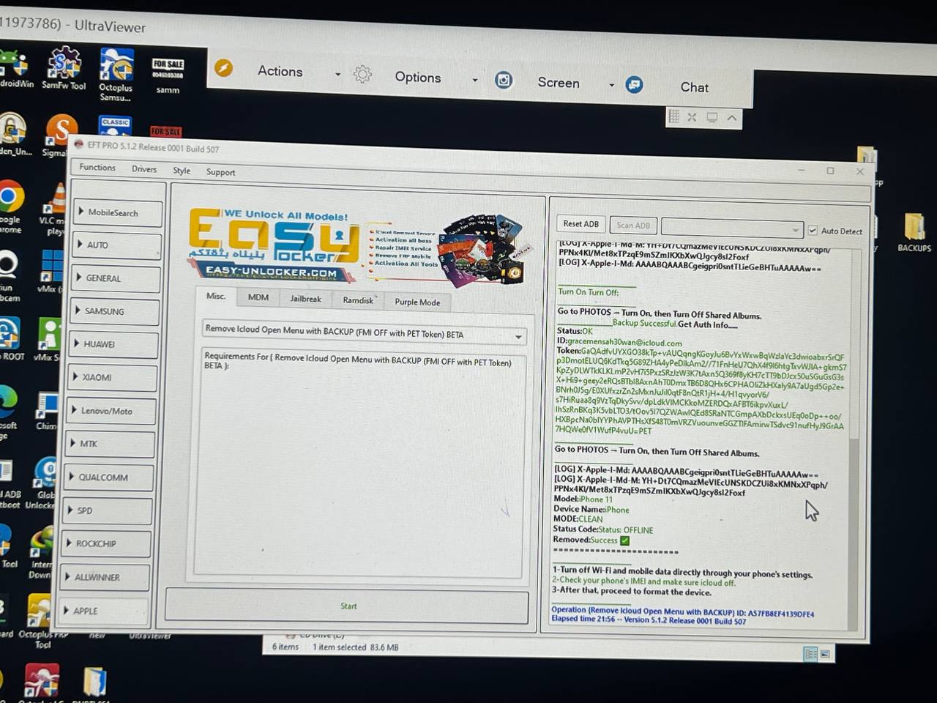Viewport: 937px width, 703px height.
Task: Open the DroidWin desktop icon
Action: (15, 70)
